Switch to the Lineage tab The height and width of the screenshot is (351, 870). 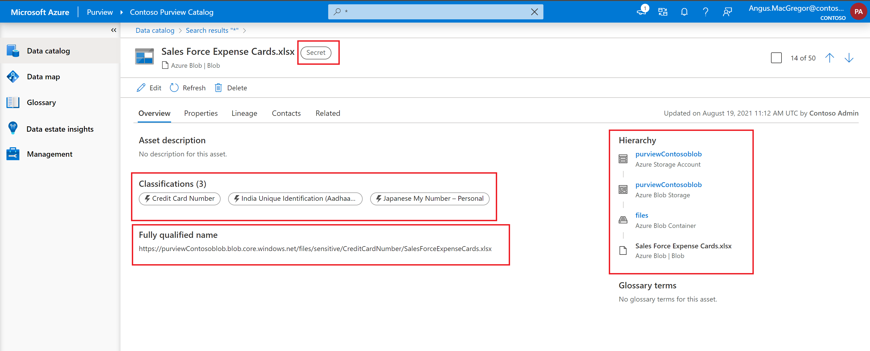pyautogui.click(x=244, y=113)
